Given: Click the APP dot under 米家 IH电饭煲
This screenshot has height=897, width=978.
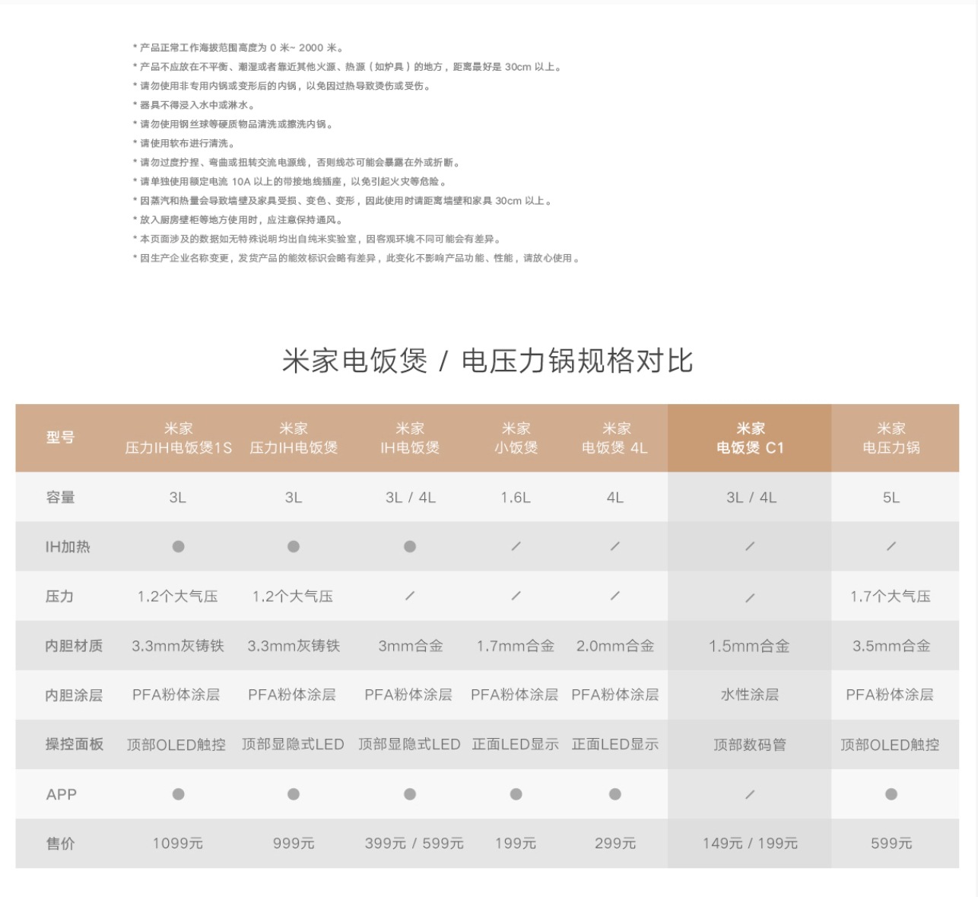Looking at the screenshot, I should (410, 794).
